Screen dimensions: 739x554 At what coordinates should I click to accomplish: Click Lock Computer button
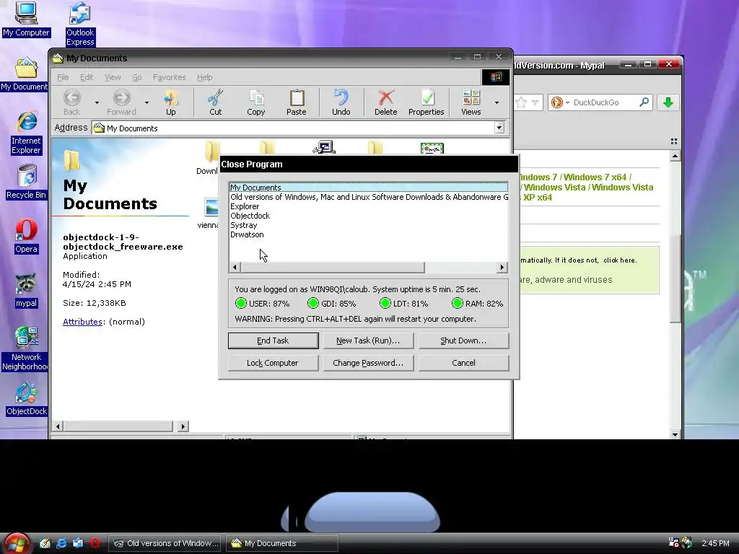click(x=273, y=363)
